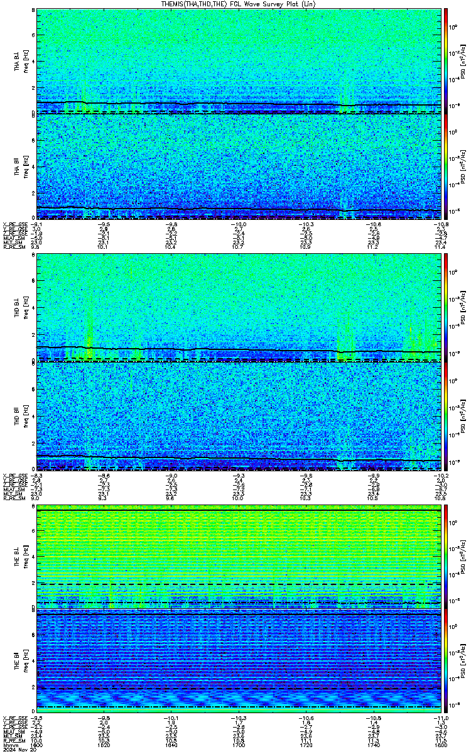Screen dimensions: 471x754
Task: Click the -10.0 X_RE_GSE value under the THA panels
Action: pos(239,224)
